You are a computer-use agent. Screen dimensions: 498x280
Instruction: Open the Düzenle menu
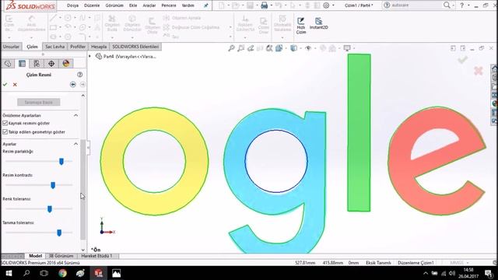coord(92,5)
